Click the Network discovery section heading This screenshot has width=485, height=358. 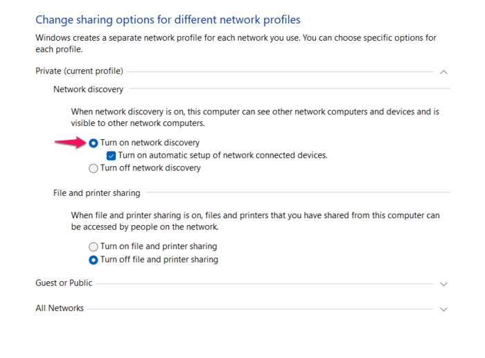pyautogui.click(x=88, y=89)
